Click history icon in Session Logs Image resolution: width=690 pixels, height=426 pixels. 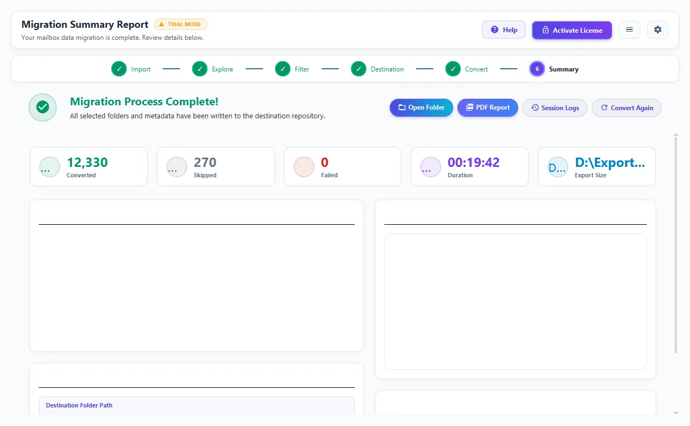[535, 107]
